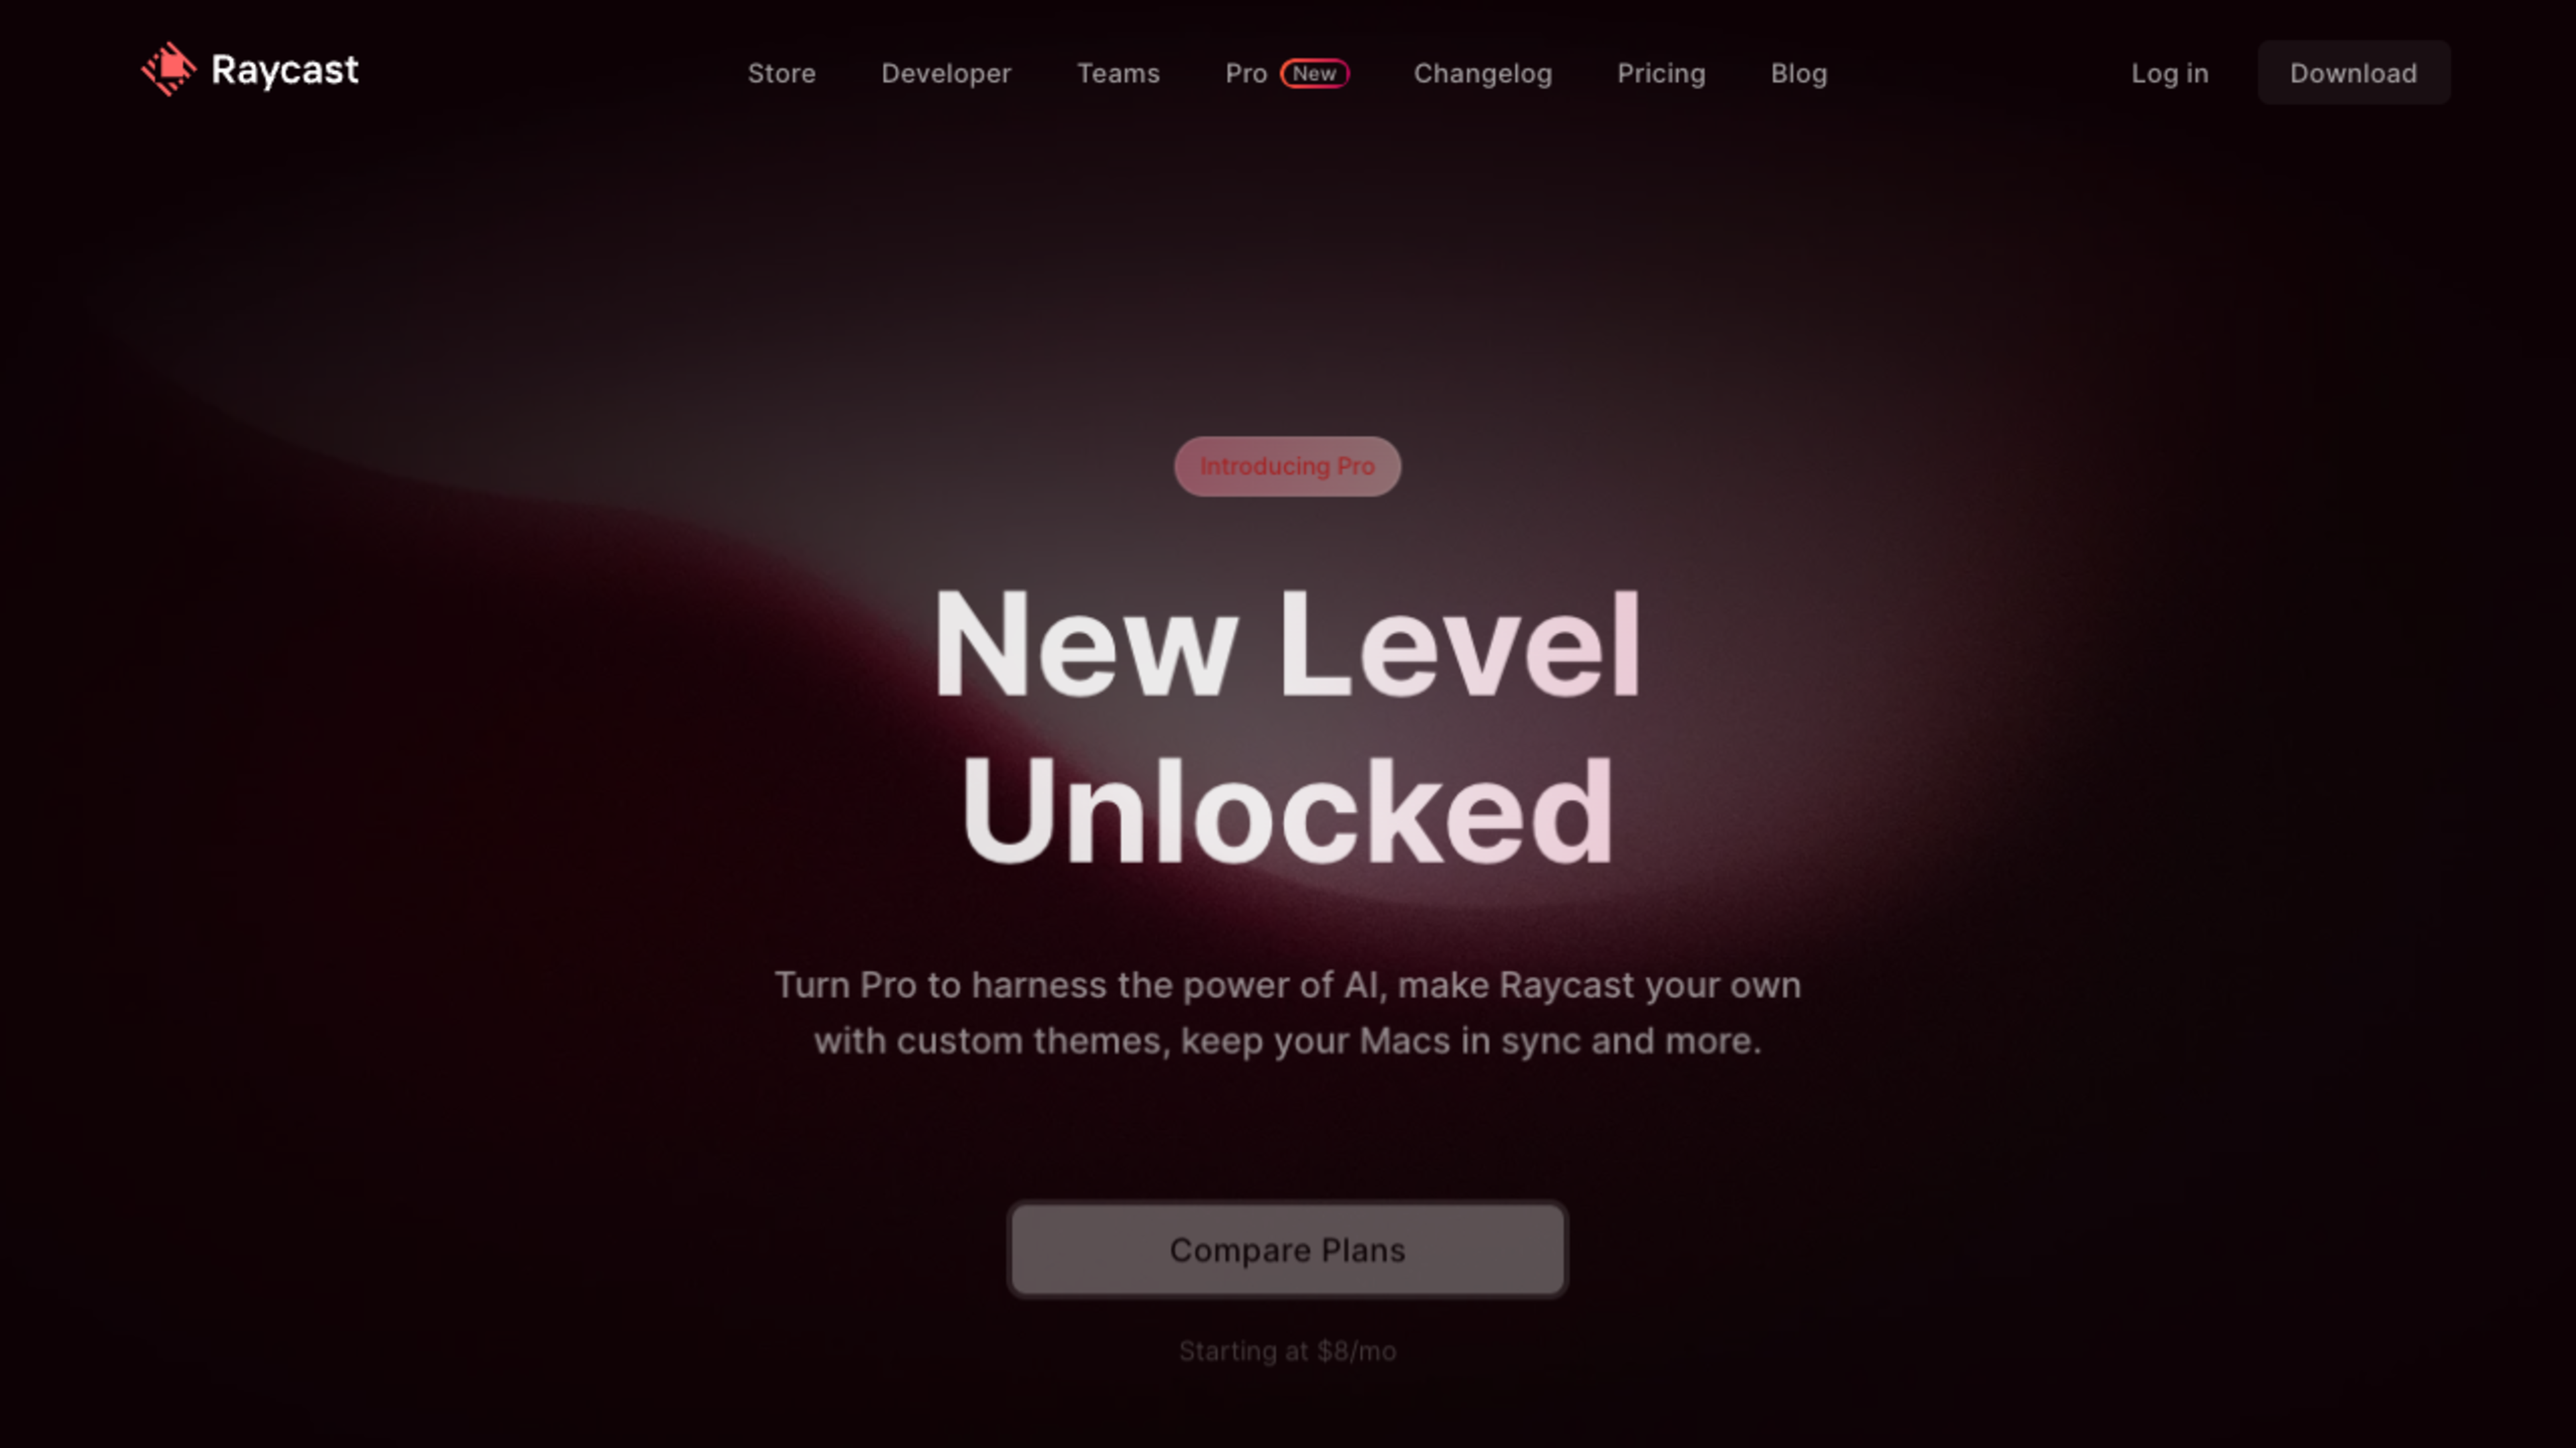Click the Introducing Pro pill badge
The image size is (2576, 1448).
click(x=1287, y=467)
